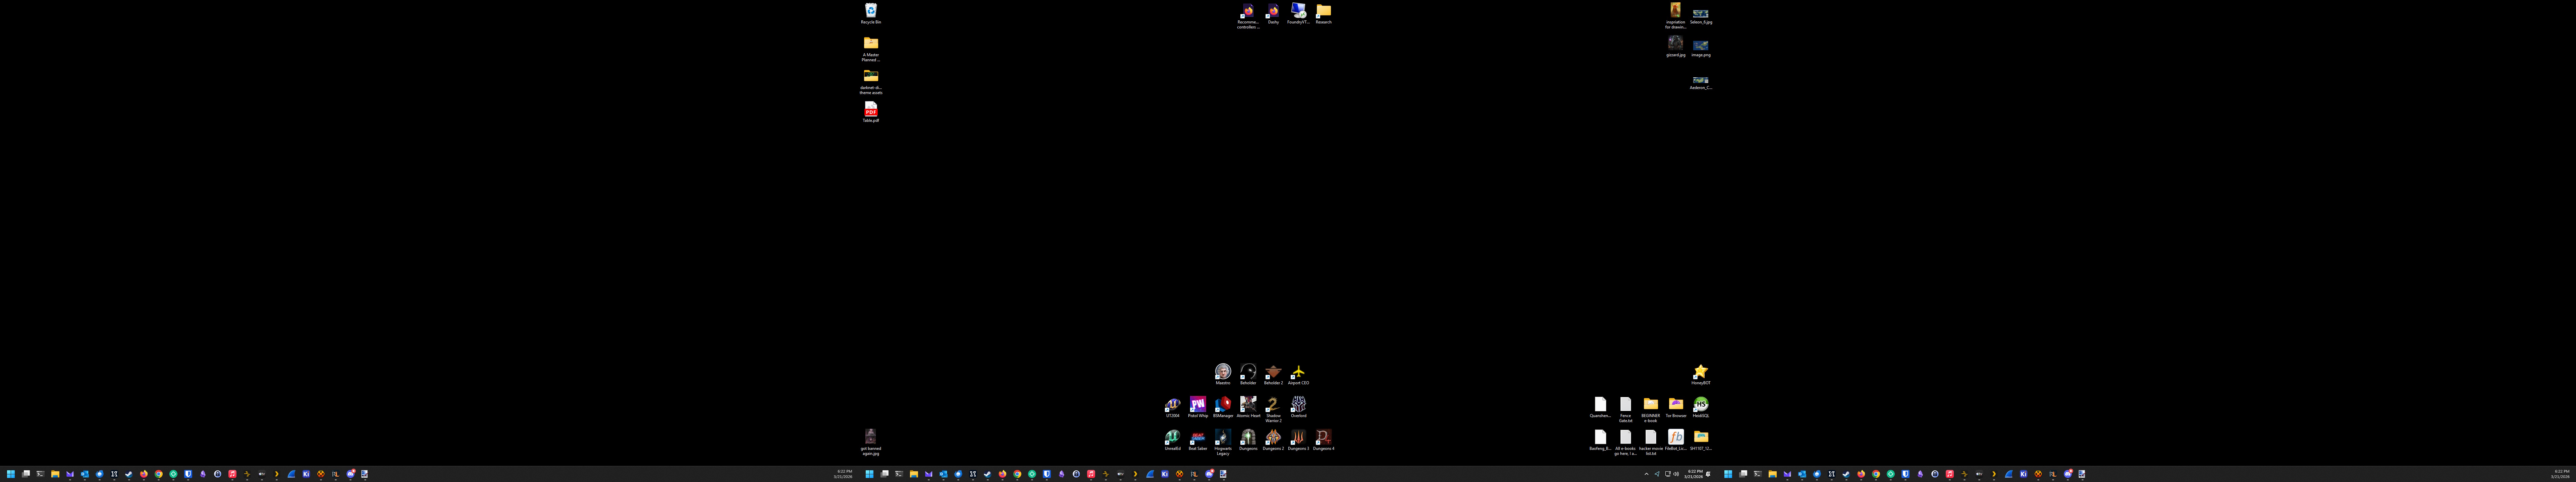Image resolution: width=2576 pixels, height=482 pixels.
Task: Launch the first Dungeons game shortcut
Action: click(1248, 440)
